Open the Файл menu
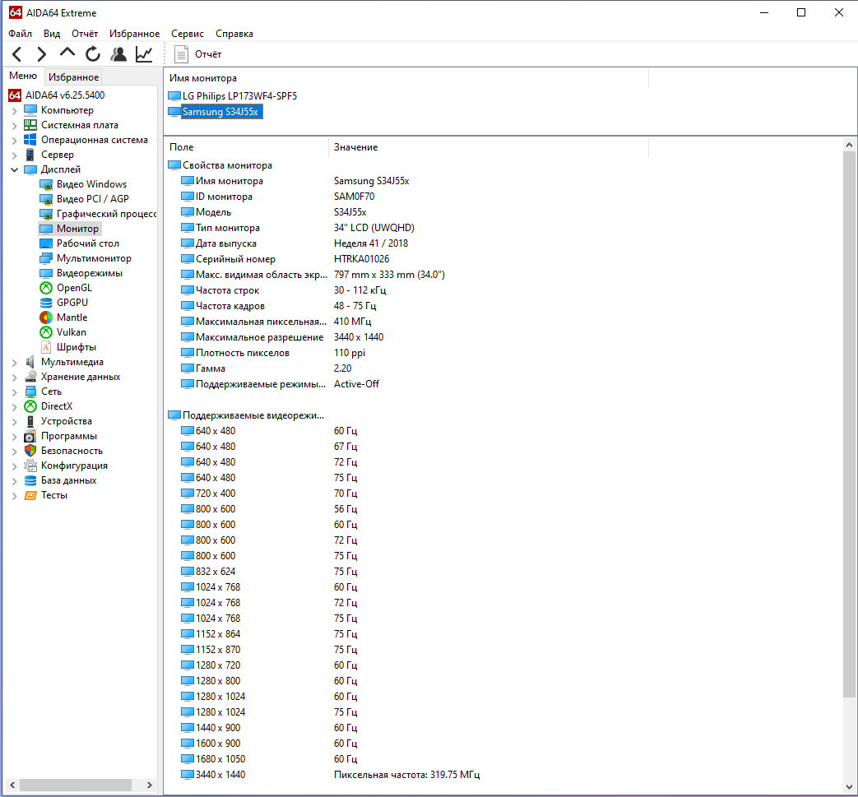The image size is (858, 797). tap(21, 34)
